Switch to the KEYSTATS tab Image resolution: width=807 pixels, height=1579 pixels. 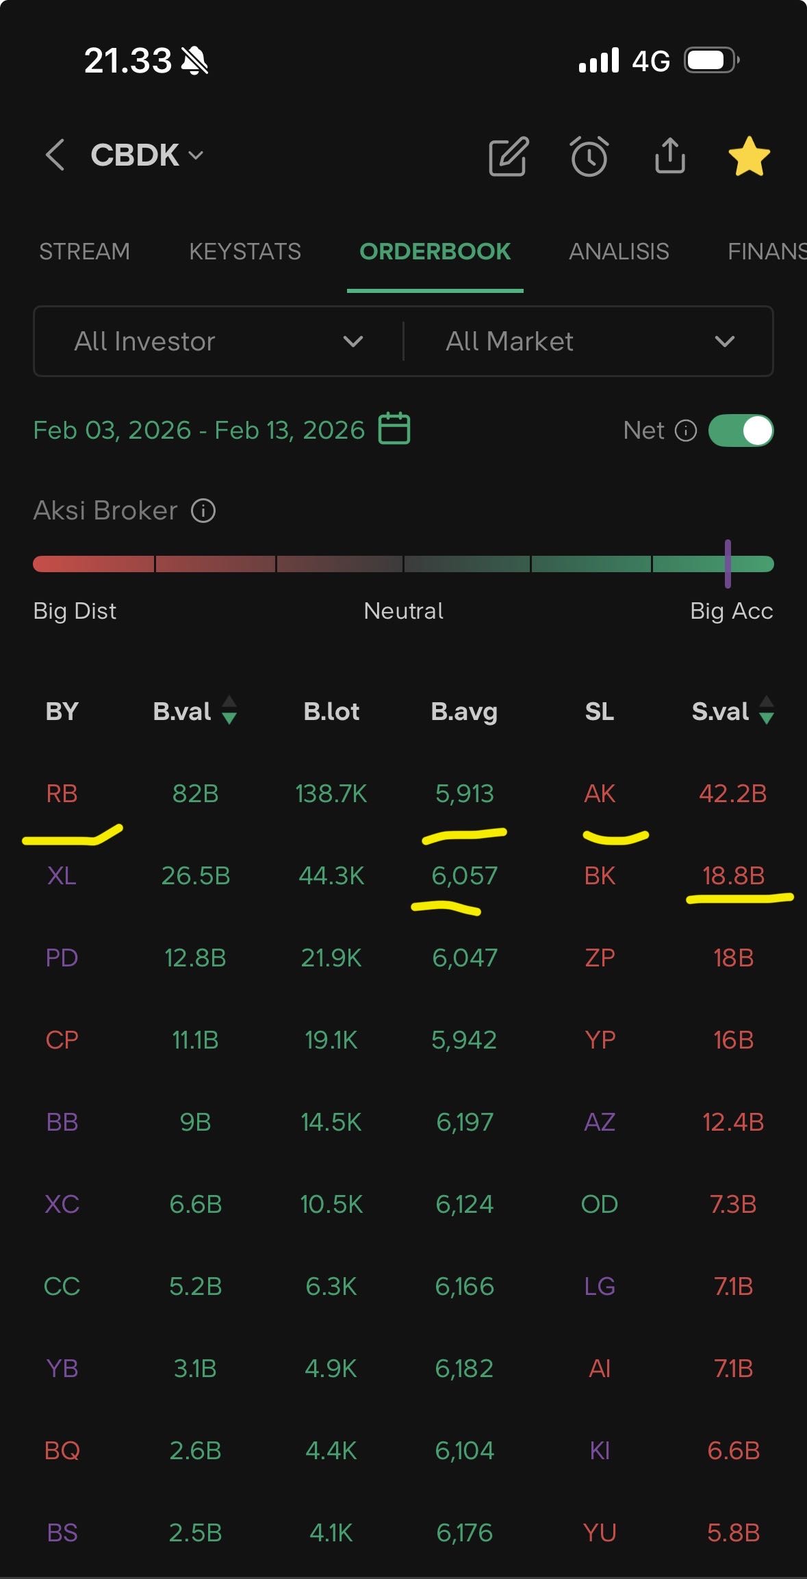(244, 252)
